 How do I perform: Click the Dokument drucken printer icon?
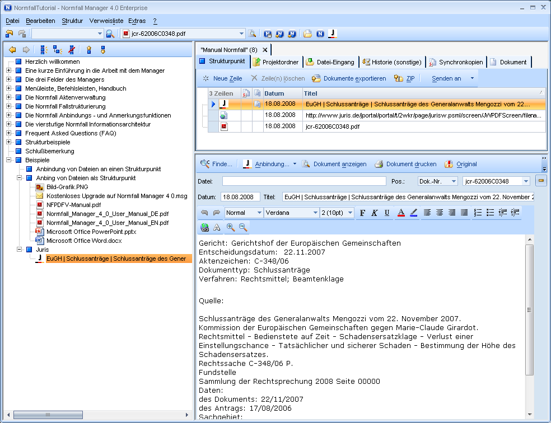pyautogui.click(x=379, y=164)
